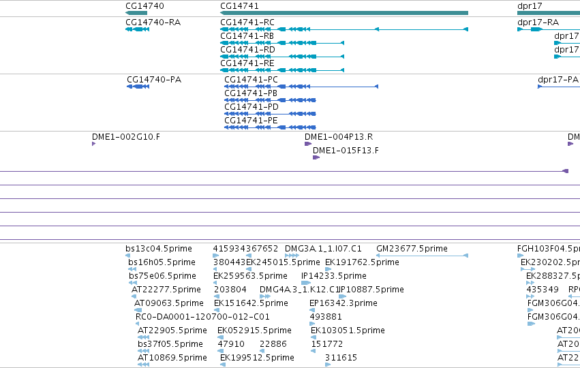The image size is (580, 368).
Task: Select the DME1-015F13.F feature
Action: point(346,151)
